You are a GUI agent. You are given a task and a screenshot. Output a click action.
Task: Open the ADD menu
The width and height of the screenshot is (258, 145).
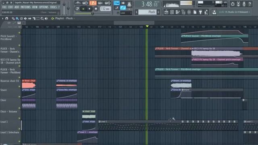pos(17,7)
